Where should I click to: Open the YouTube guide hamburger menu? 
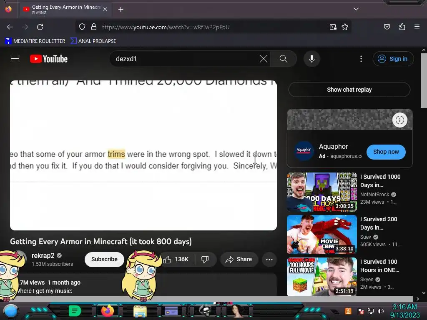tap(15, 59)
